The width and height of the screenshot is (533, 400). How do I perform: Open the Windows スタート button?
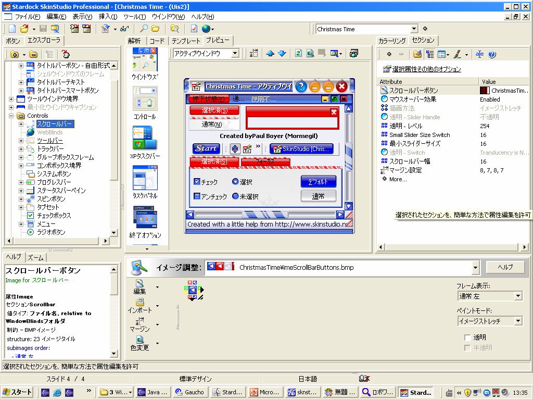click(x=18, y=392)
